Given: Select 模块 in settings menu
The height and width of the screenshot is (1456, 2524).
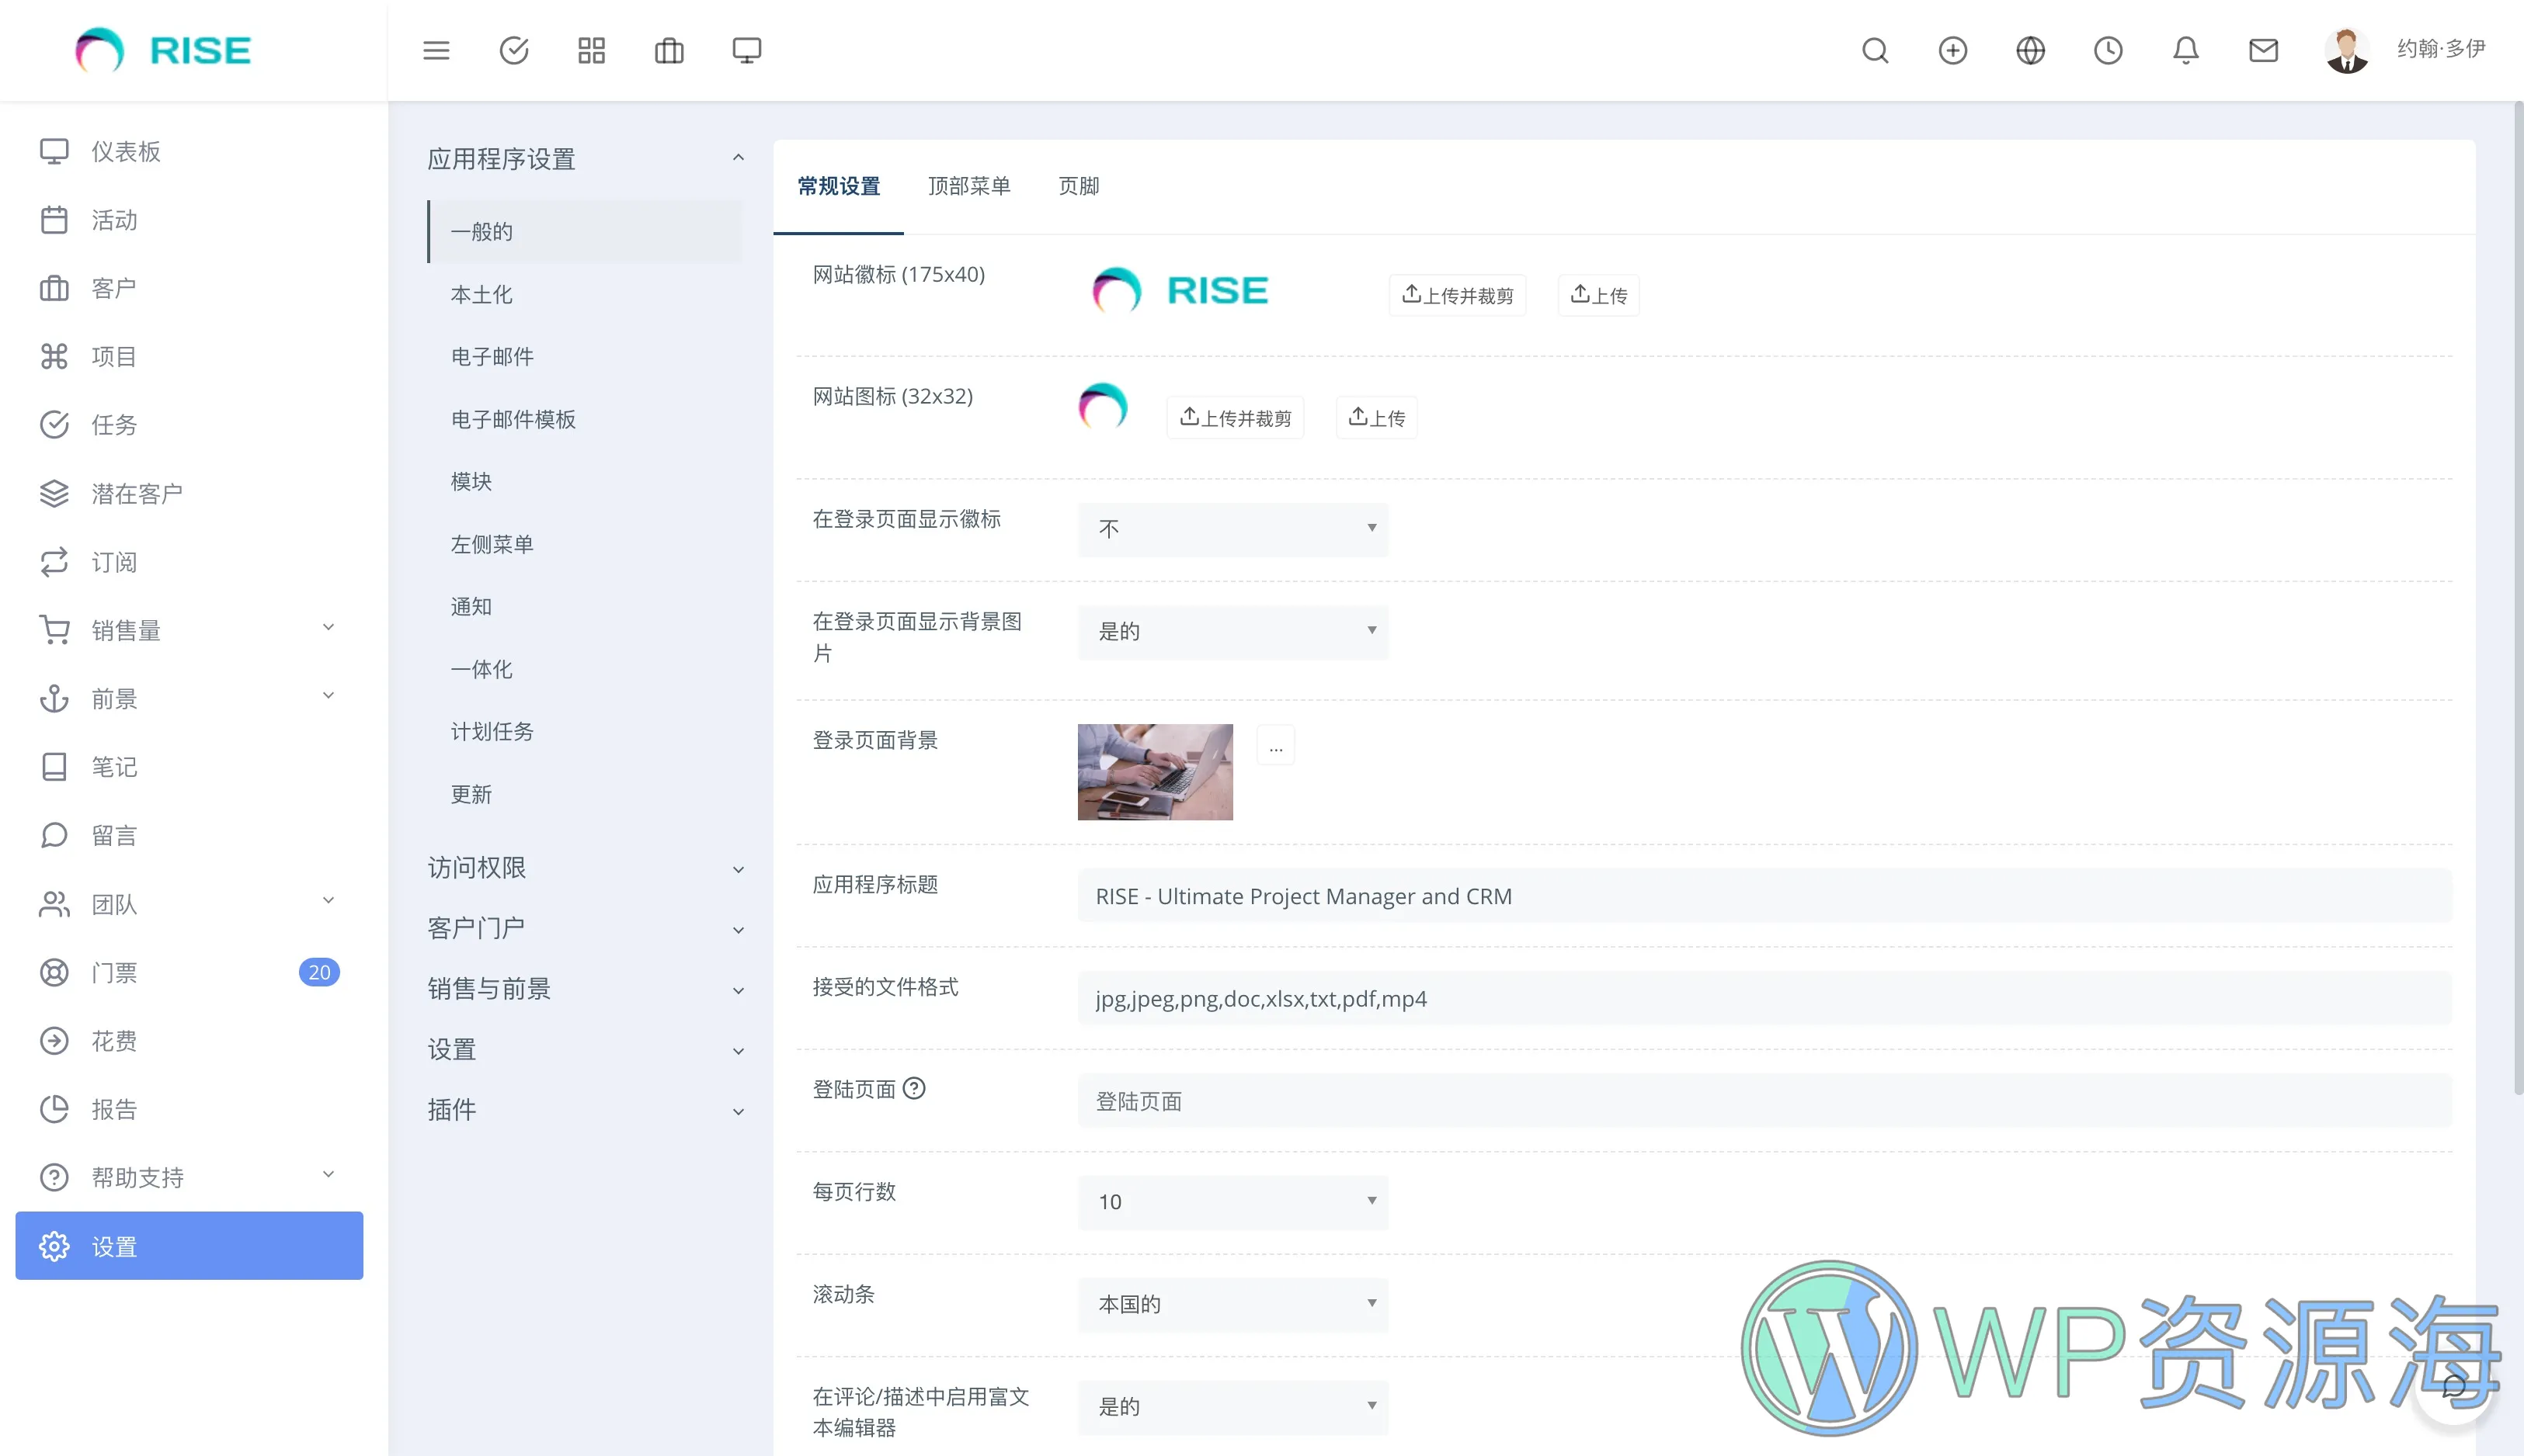Looking at the screenshot, I should point(586,481).
